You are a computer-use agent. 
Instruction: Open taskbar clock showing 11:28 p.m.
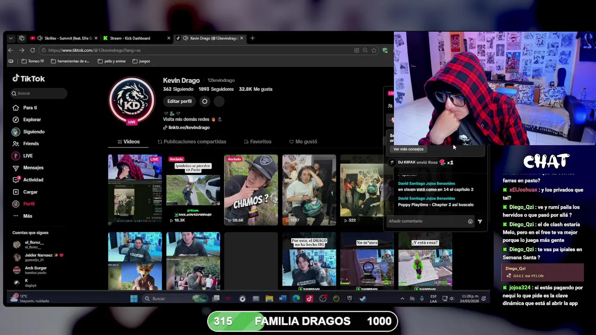470,298
